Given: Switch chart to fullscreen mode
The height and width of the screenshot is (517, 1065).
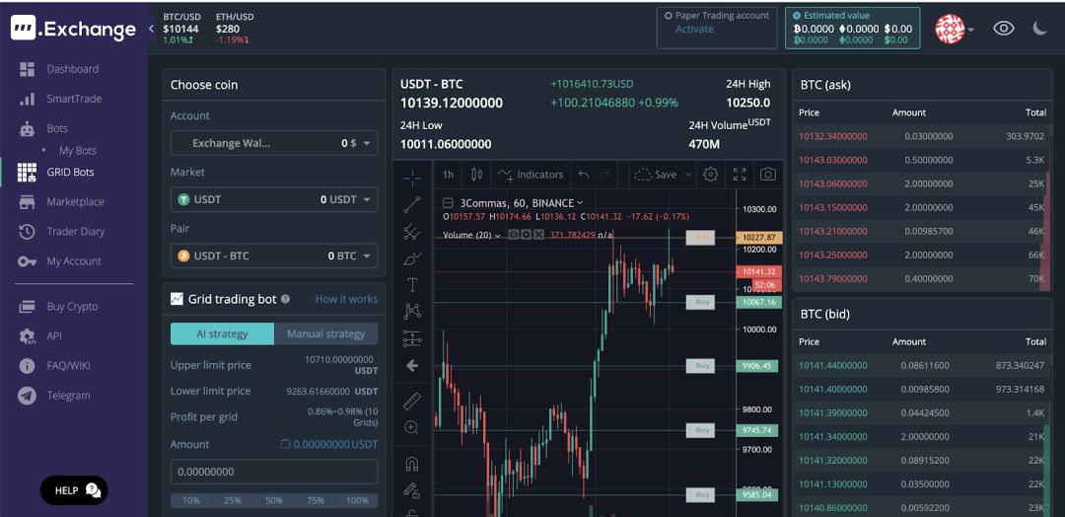Looking at the screenshot, I should coord(740,175).
